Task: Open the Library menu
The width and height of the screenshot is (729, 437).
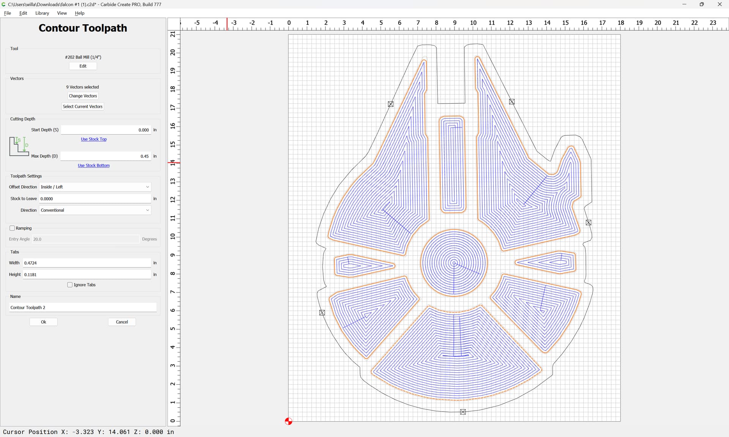Action: tap(42, 13)
